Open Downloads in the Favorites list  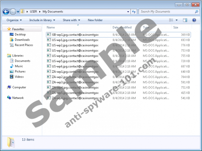click(22, 40)
